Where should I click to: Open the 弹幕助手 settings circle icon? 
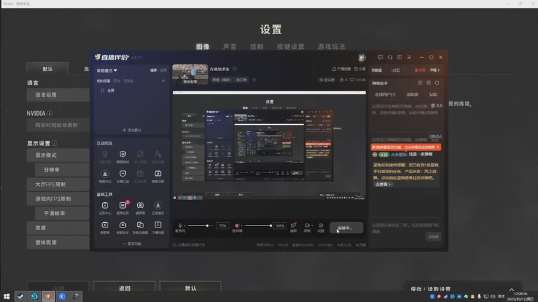pos(428,83)
